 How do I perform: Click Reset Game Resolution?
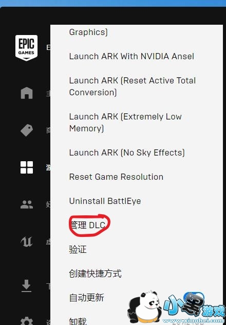point(116,177)
